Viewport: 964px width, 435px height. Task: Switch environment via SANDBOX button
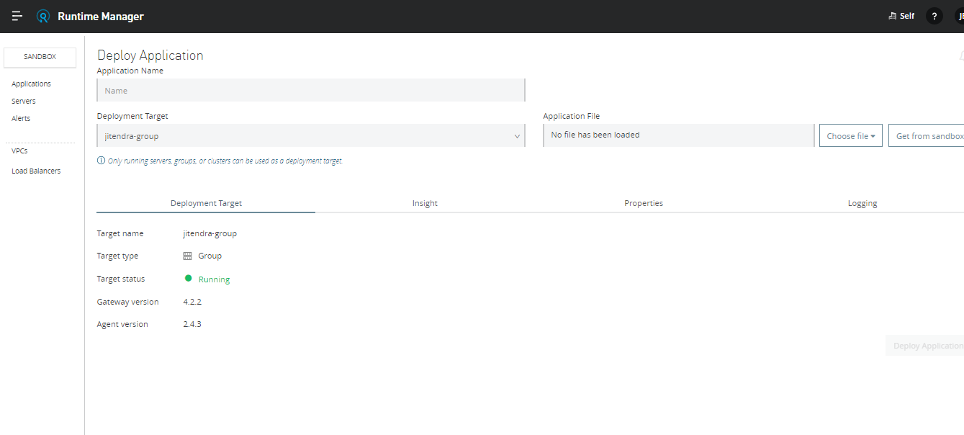(x=40, y=57)
